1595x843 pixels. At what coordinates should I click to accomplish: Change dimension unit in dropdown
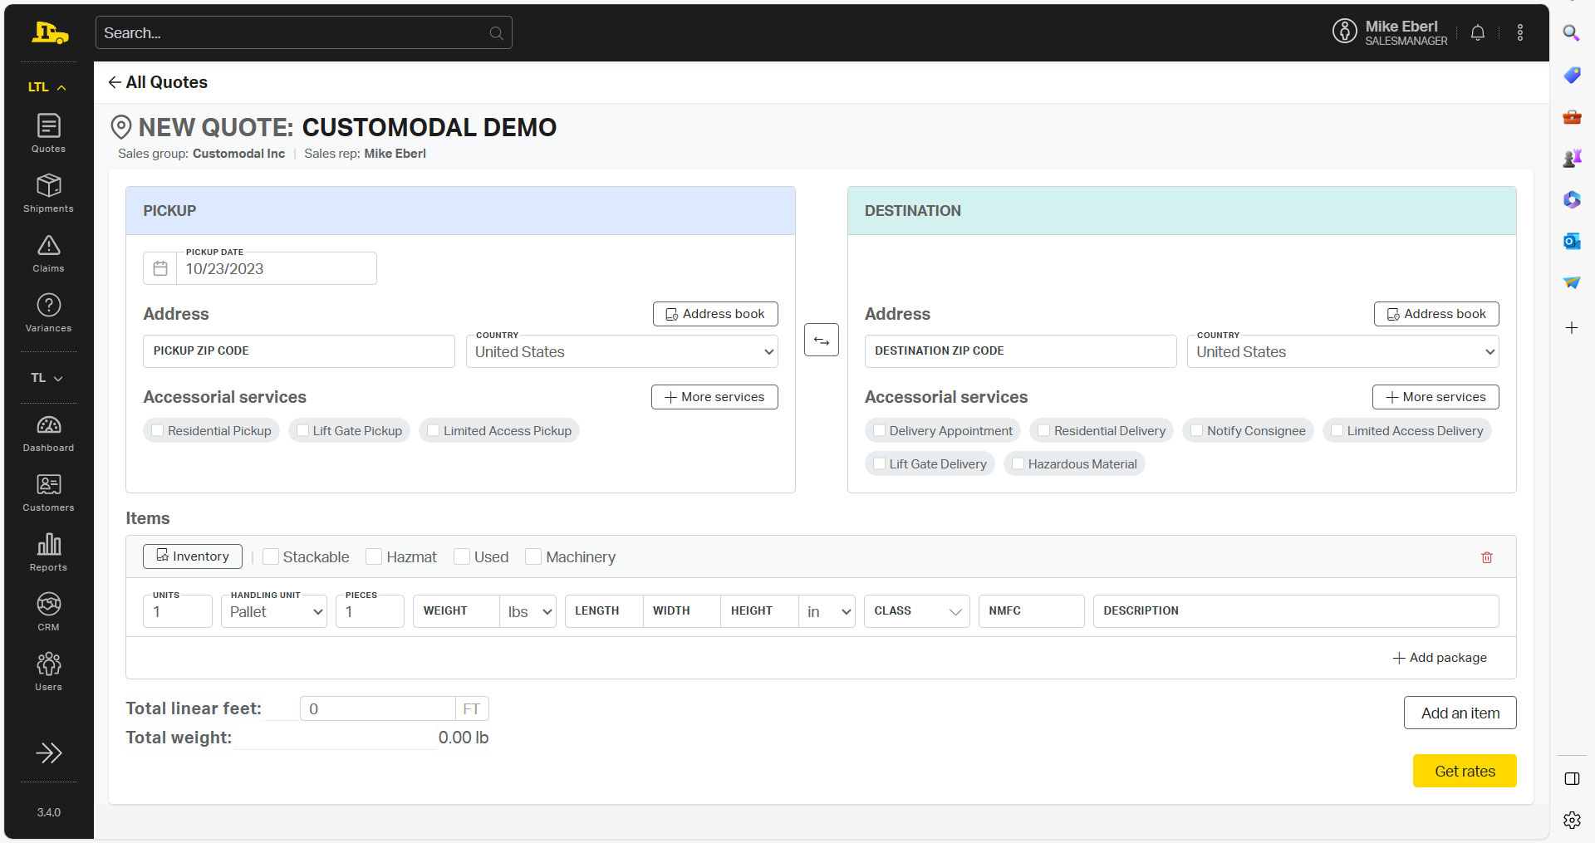pyautogui.click(x=827, y=611)
